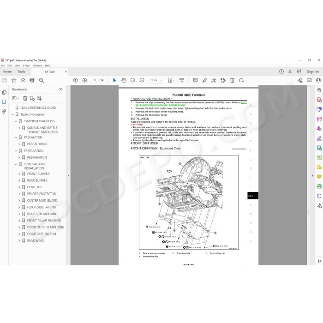This screenshot has height=323, width=323.
Task: Activate the Hand pan tool
Action: (x=124, y=80)
